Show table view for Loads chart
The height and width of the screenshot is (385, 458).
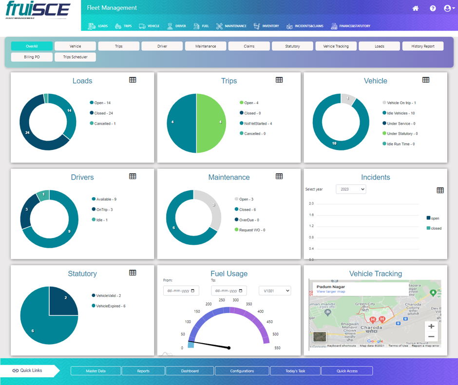pos(133,80)
